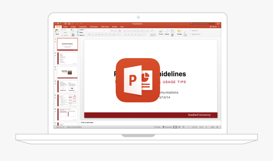273x161 pixels.
Task: Open the Review ribbon tab
Action: tap(115, 27)
